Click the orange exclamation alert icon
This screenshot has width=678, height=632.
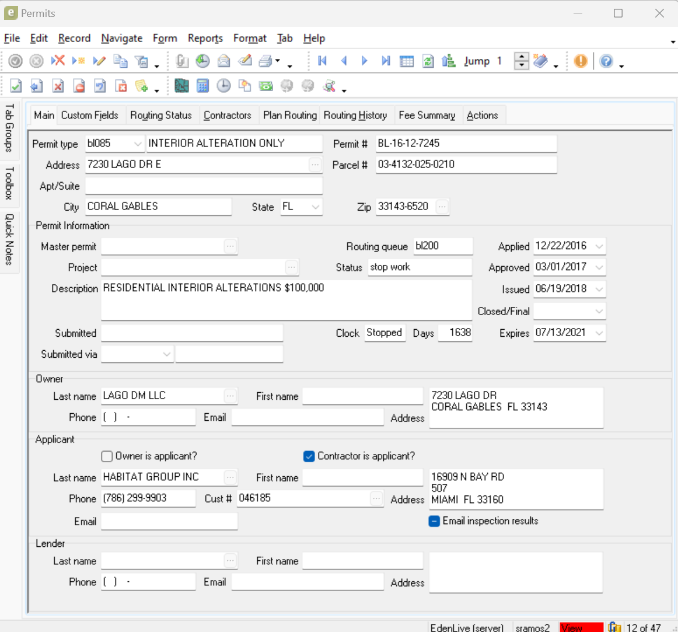pos(581,61)
